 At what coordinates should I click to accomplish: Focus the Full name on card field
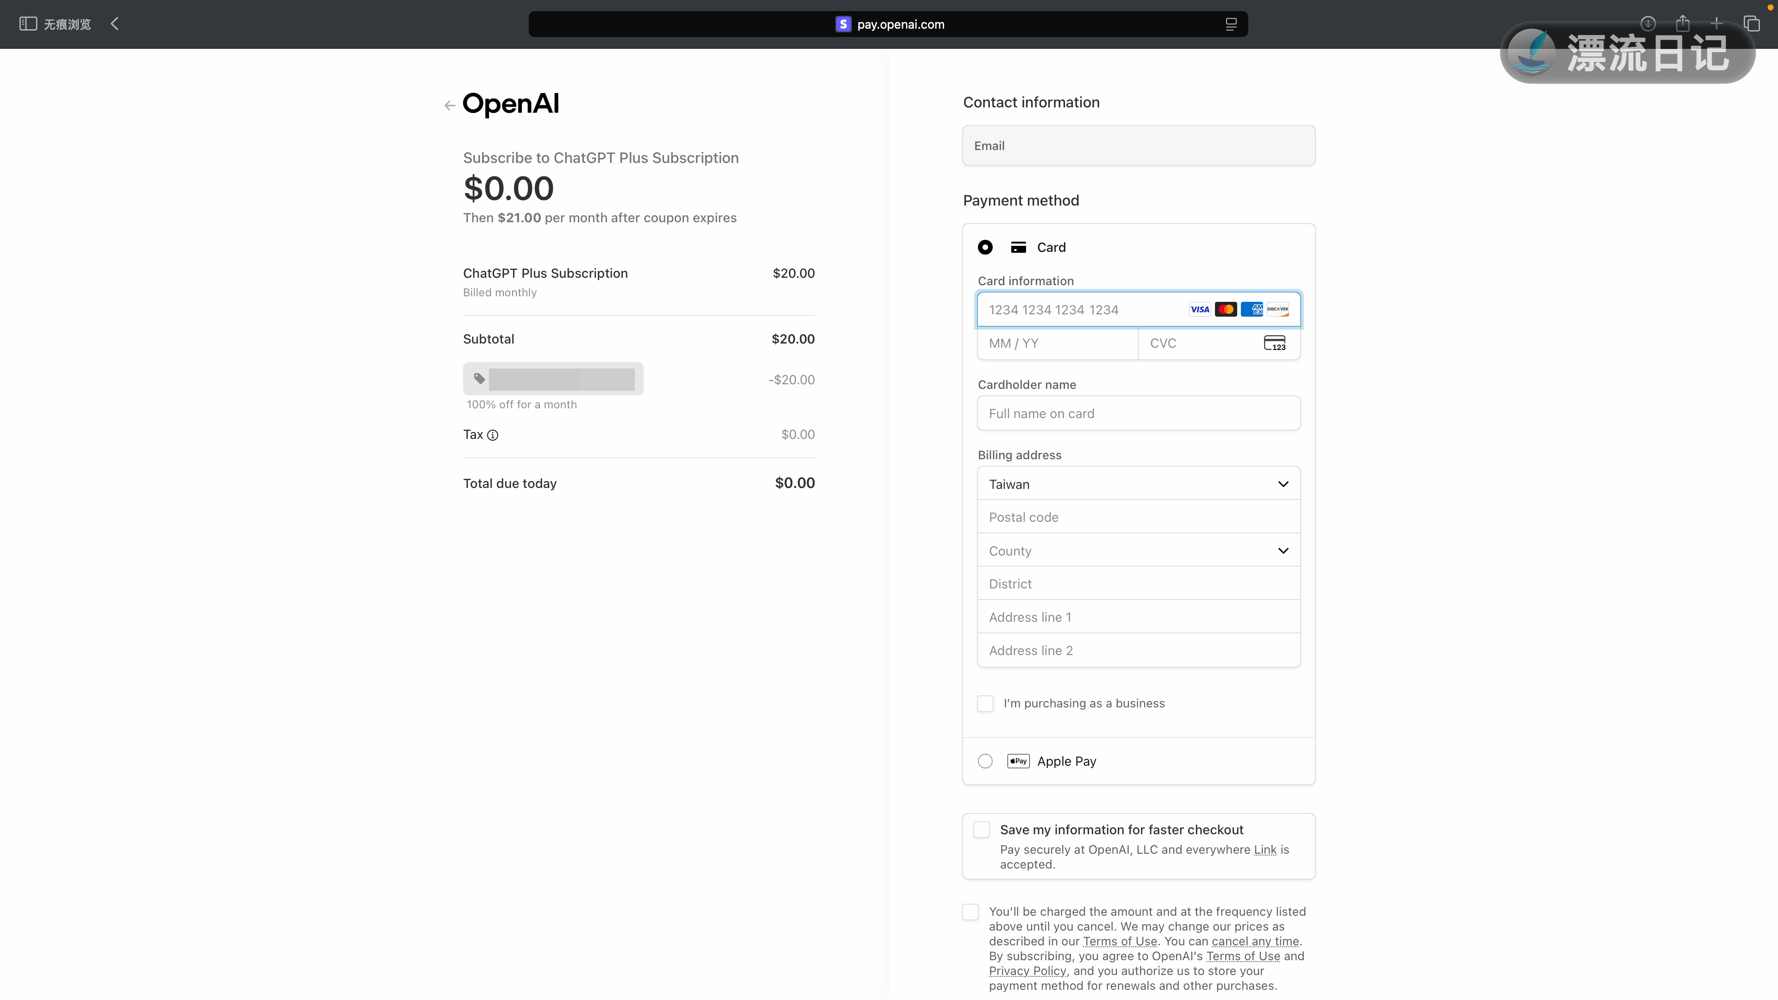(1139, 413)
